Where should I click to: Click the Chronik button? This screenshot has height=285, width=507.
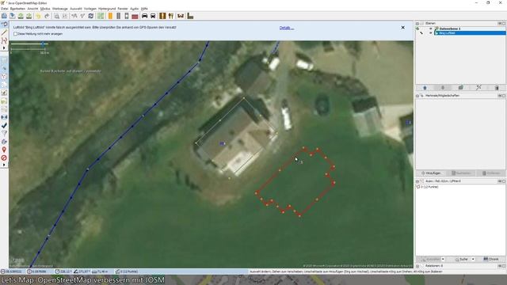(491, 259)
